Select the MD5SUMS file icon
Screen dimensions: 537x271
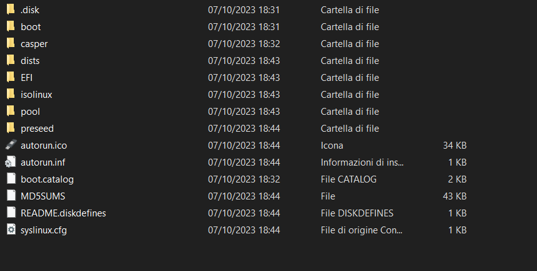pos(11,196)
